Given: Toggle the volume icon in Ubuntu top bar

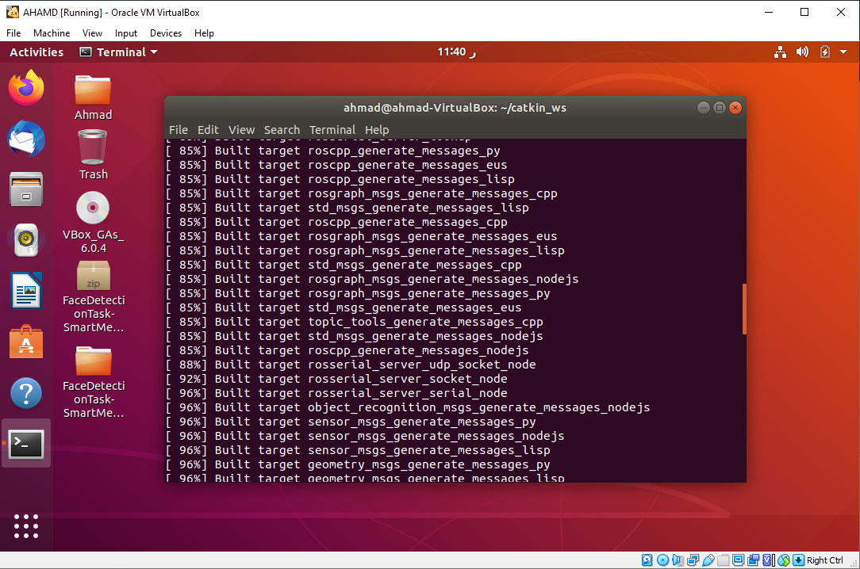Looking at the screenshot, I should coord(802,52).
